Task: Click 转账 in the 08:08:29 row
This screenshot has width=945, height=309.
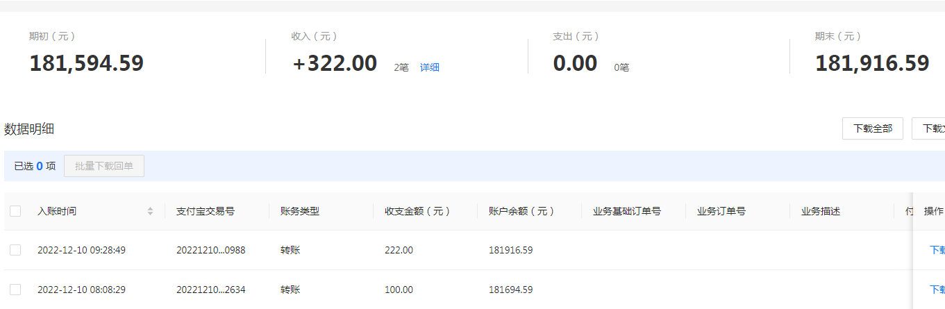Action: pos(290,290)
